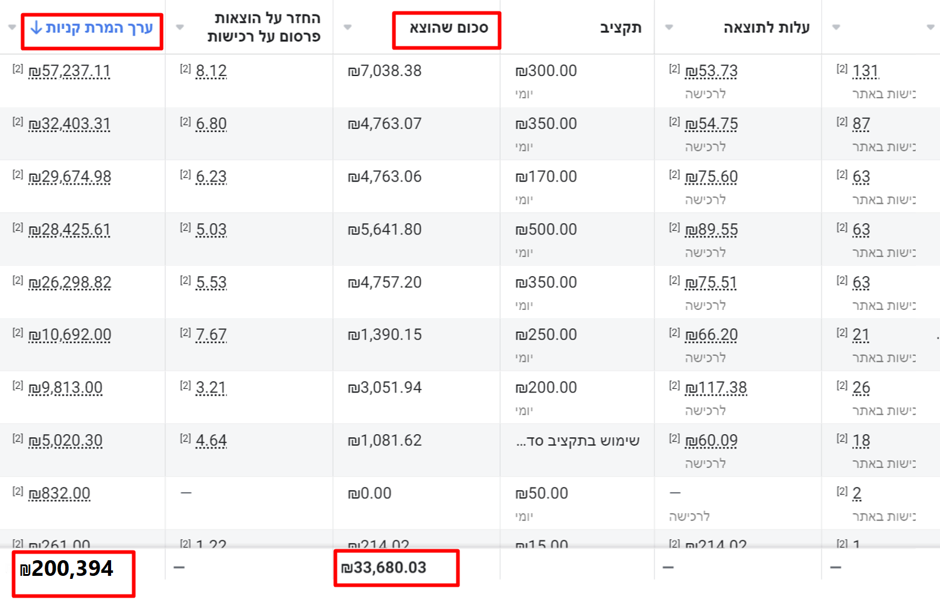Click the total amount spent ₪33,680.03

(x=384, y=568)
